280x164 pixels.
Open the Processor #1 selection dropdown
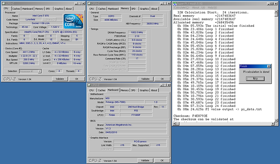click(x=40, y=71)
